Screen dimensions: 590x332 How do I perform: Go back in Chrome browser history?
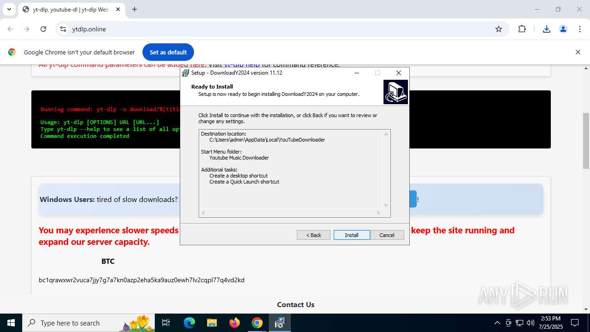[10, 29]
